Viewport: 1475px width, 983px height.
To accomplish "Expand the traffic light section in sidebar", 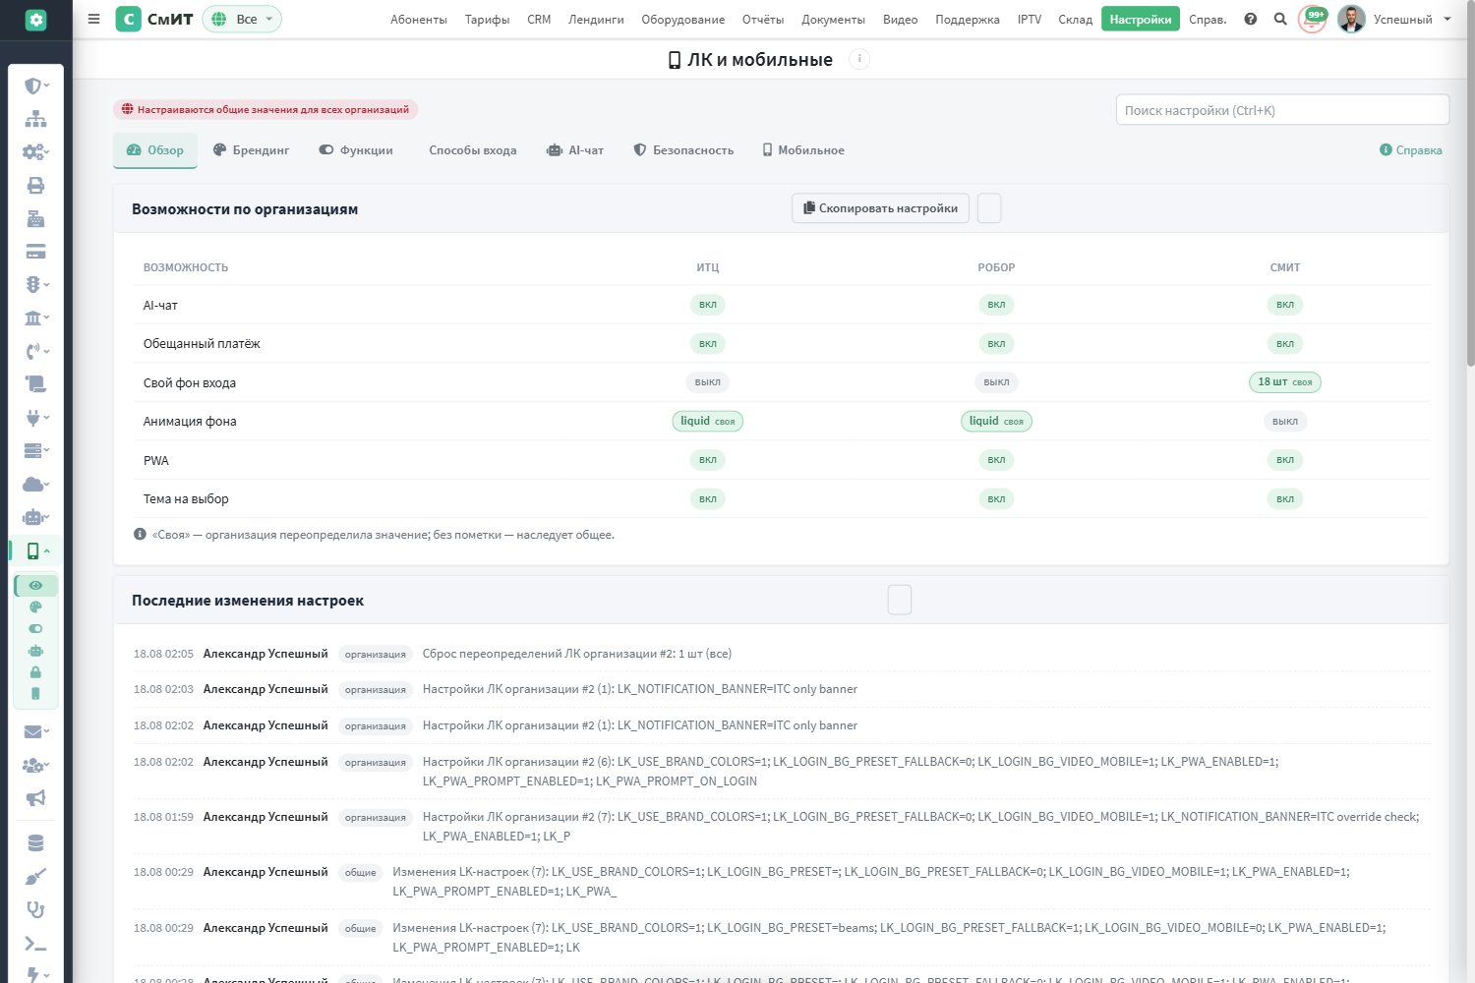I will pyautogui.click(x=35, y=284).
